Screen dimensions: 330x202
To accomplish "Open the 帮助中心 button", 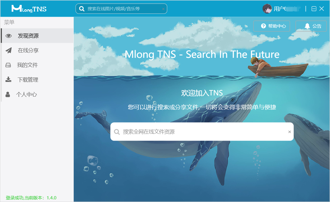I will click(272, 26).
